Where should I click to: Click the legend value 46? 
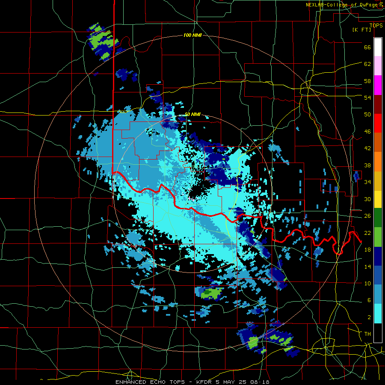(367, 131)
